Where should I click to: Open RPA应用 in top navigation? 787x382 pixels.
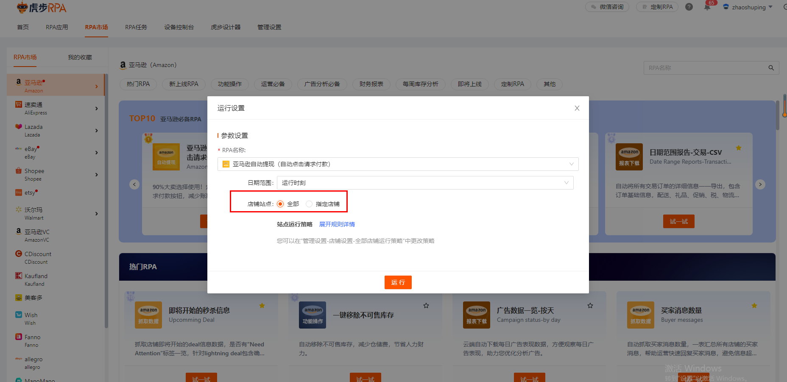(57, 27)
